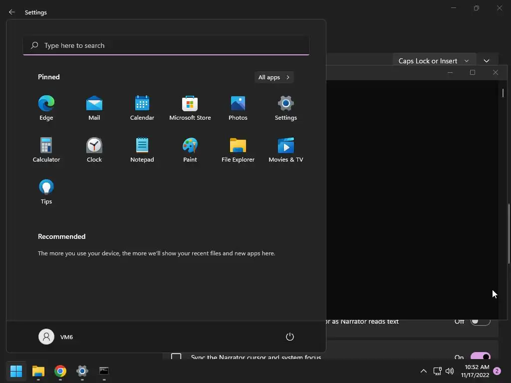This screenshot has height=383, width=511.
Task: Open Settings from pinned apps
Action: pos(286,108)
